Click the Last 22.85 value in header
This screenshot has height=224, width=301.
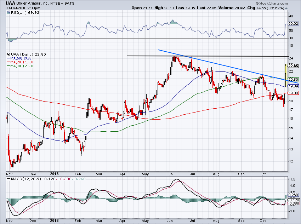coord(206,8)
